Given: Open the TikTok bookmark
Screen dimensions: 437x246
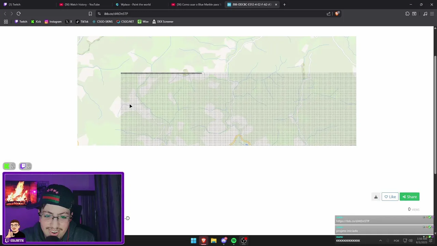Looking at the screenshot, I should coord(82,22).
